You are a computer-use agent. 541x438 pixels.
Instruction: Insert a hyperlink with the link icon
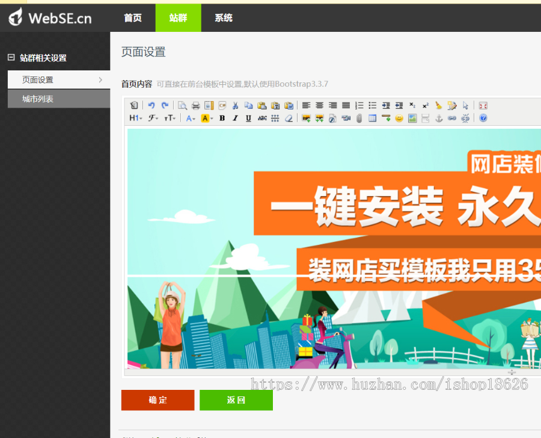(x=452, y=118)
